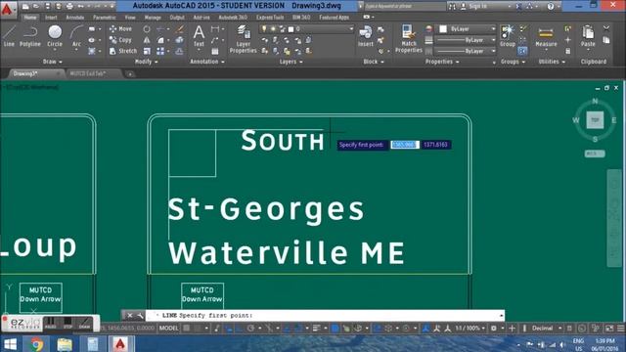Select the Scale tool icon
Screen dimensions: 626x352
(147, 51)
